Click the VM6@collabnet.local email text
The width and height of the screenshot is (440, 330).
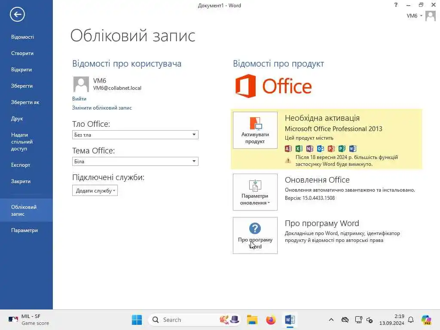pos(117,88)
